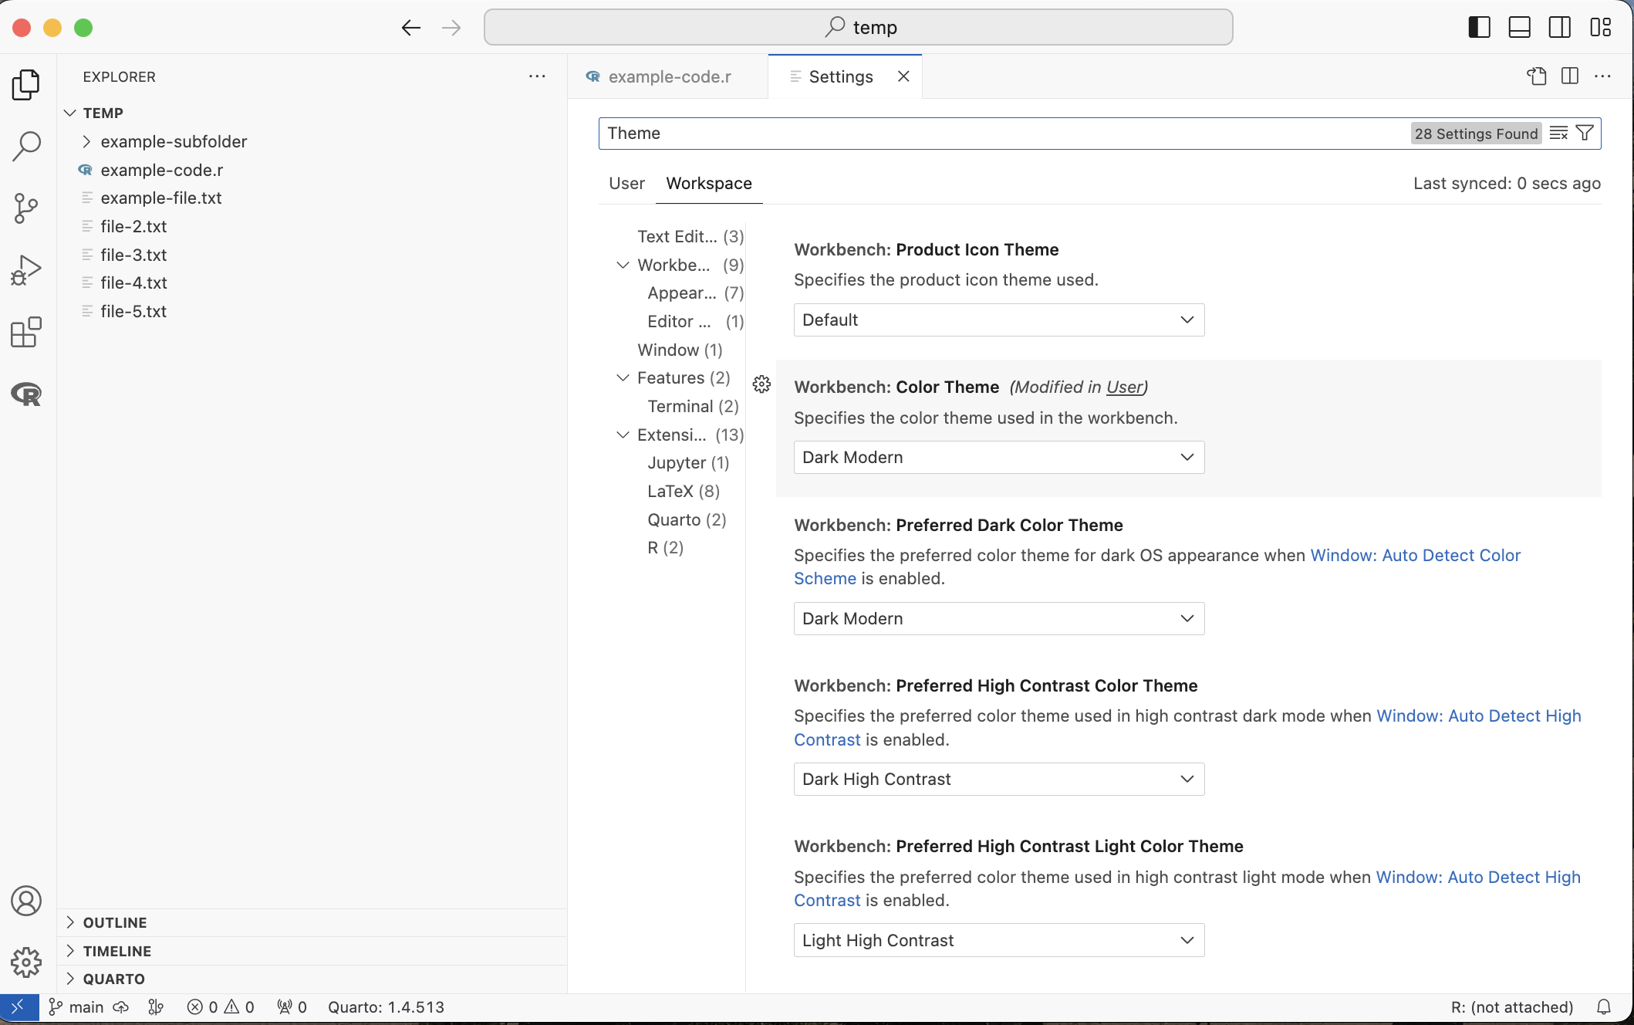The width and height of the screenshot is (1634, 1025).
Task: Toggle the bottom panel layout button
Action: [1519, 28]
